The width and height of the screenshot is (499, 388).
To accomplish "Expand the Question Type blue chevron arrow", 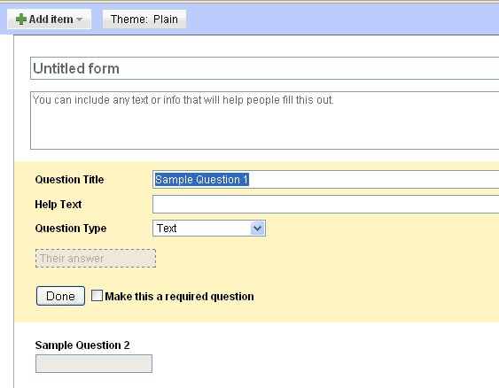I will [257, 229].
